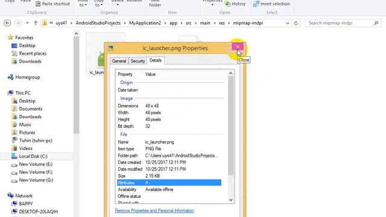Open the Videos folder
386x217 pixels.
[25, 148]
